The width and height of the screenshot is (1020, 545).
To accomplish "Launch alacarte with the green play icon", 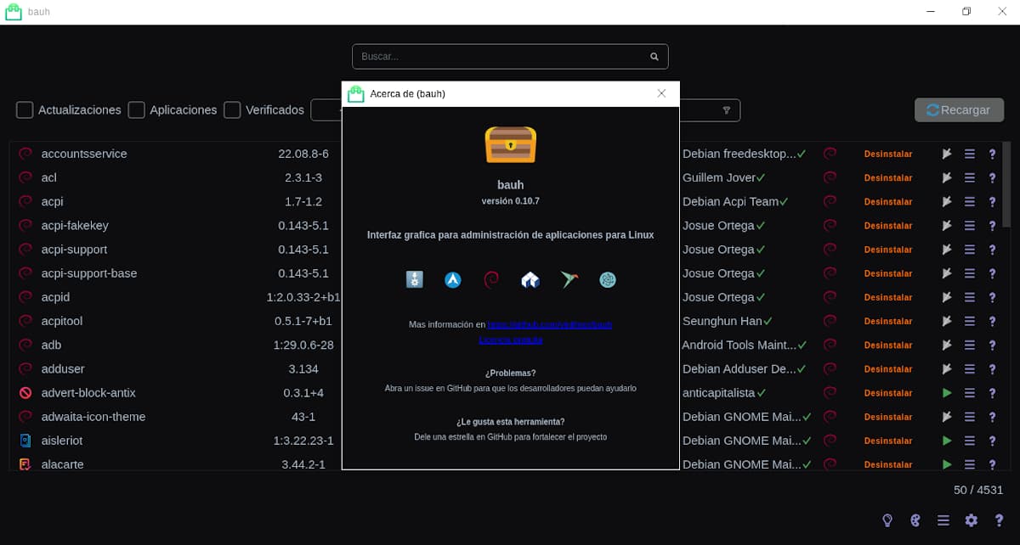I will pos(946,464).
